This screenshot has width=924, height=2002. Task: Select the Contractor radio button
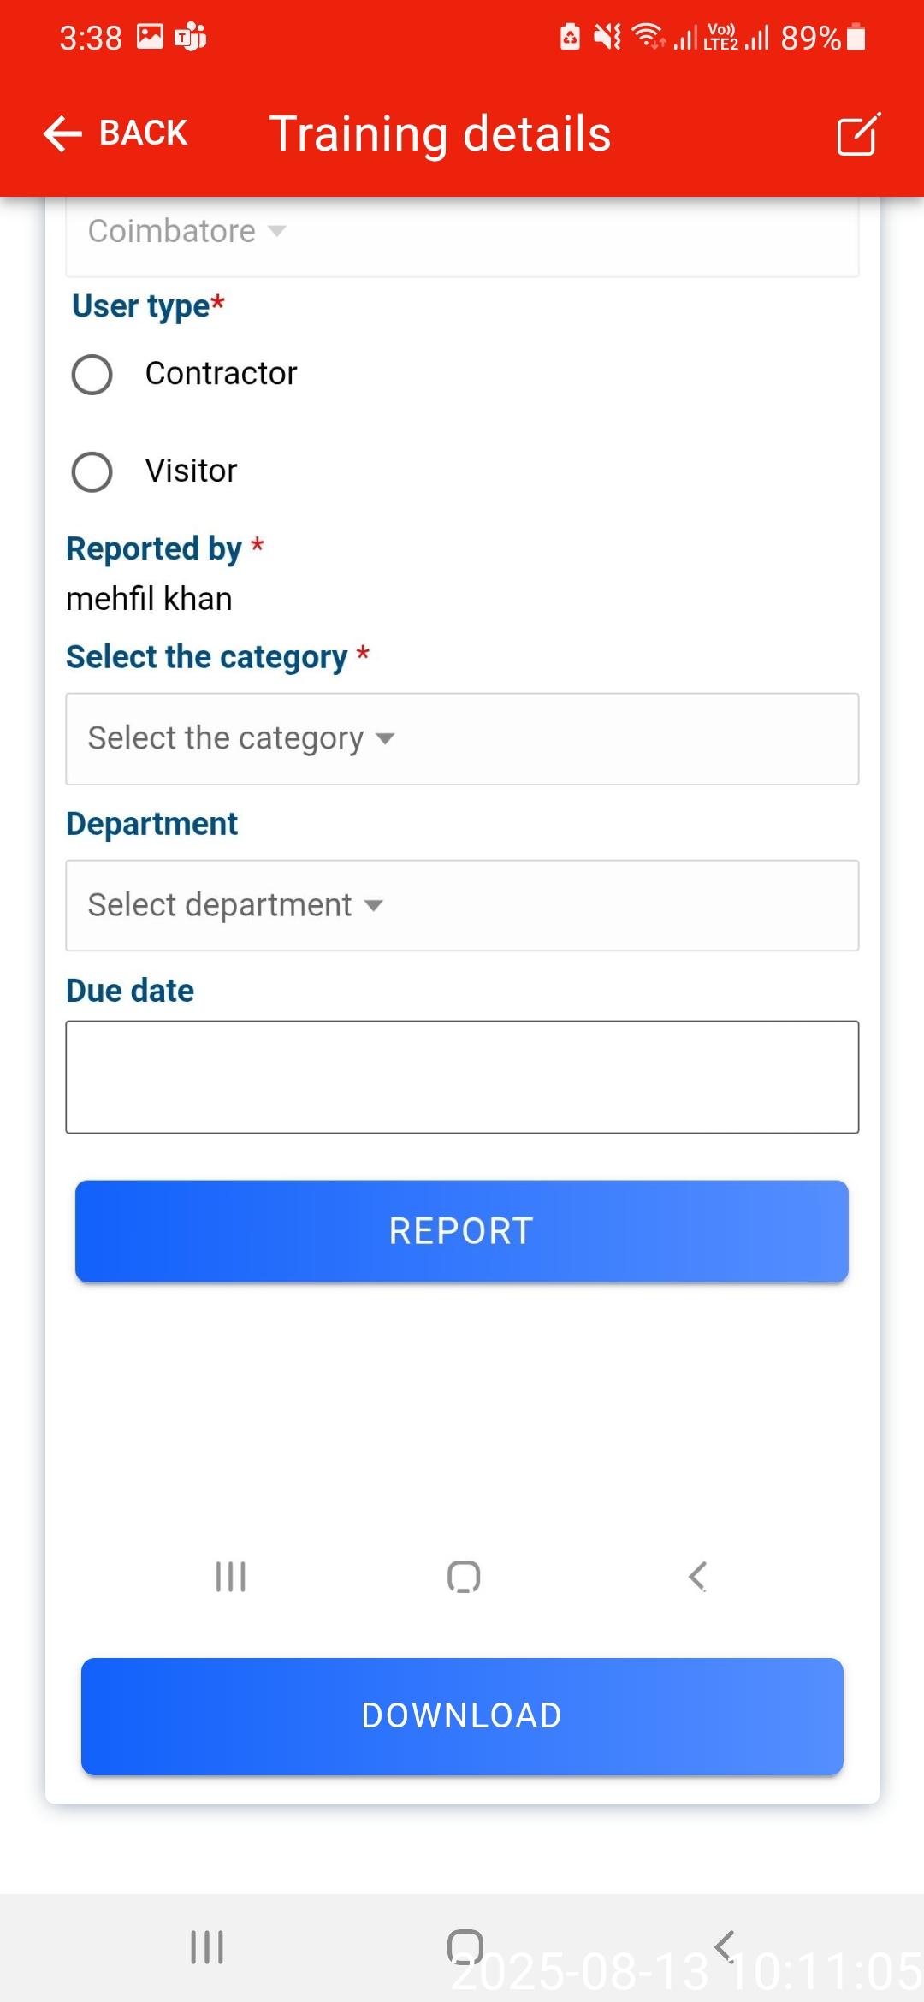[x=92, y=375]
